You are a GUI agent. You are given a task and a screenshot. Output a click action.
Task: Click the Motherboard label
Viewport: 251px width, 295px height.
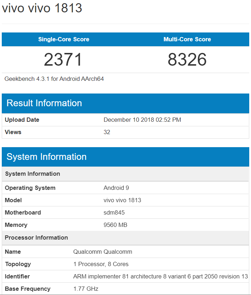(x=23, y=212)
